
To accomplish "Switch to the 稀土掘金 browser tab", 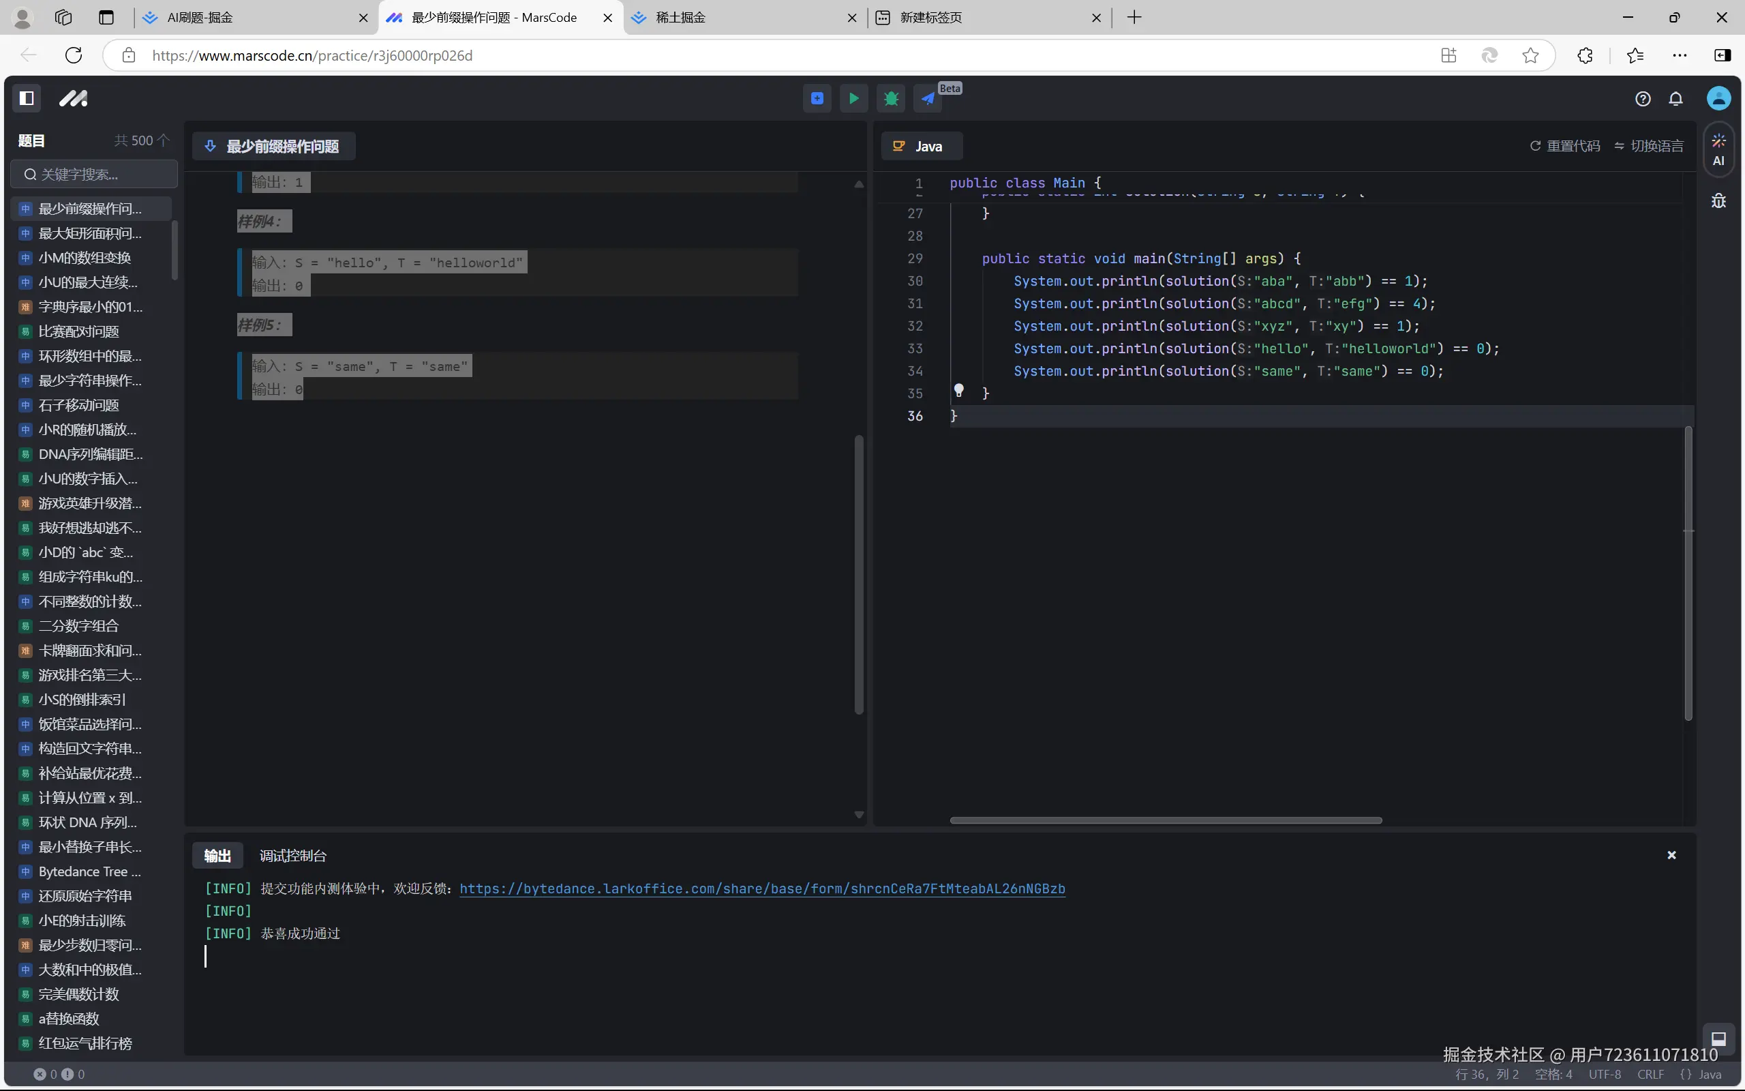I will point(680,17).
